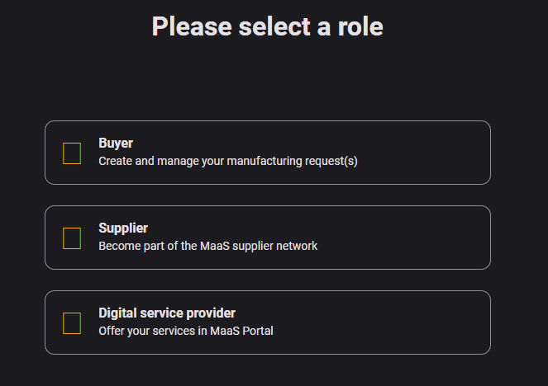This screenshot has height=386, width=548.
Task: Click the bold "Buyer" title
Action: (116, 144)
